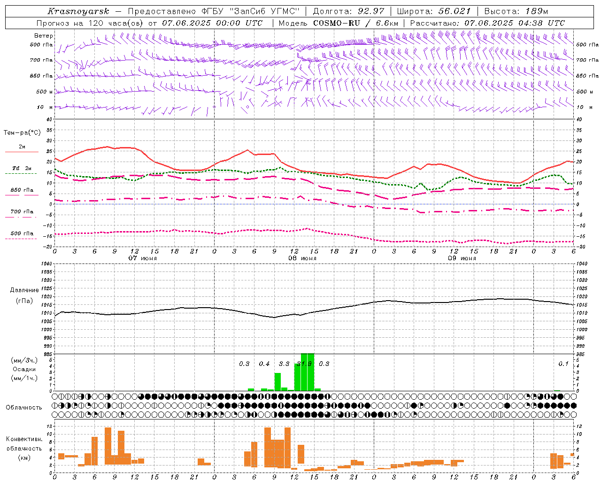Click the '(гПа)' pressure unit label
Image resolution: width=601 pixels, height=481 pixels.
click(24, 301)
